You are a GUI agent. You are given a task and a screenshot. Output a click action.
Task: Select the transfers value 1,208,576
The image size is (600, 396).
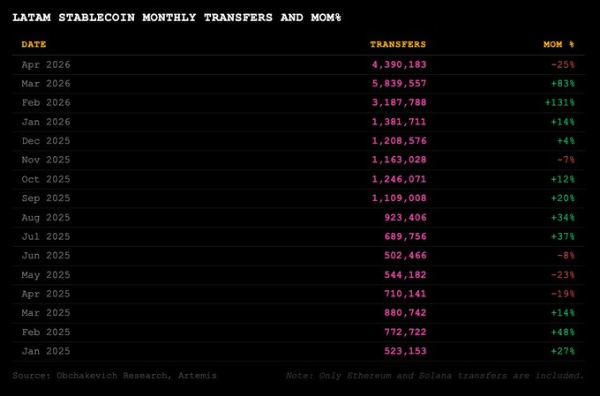click(x=399, y=141)
